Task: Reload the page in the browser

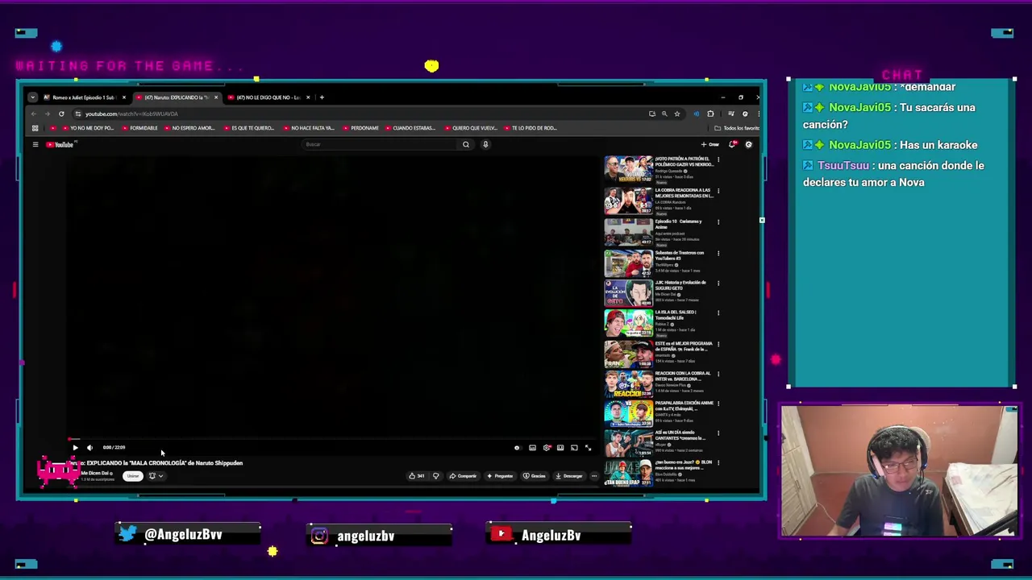Action: coord(61,114)
